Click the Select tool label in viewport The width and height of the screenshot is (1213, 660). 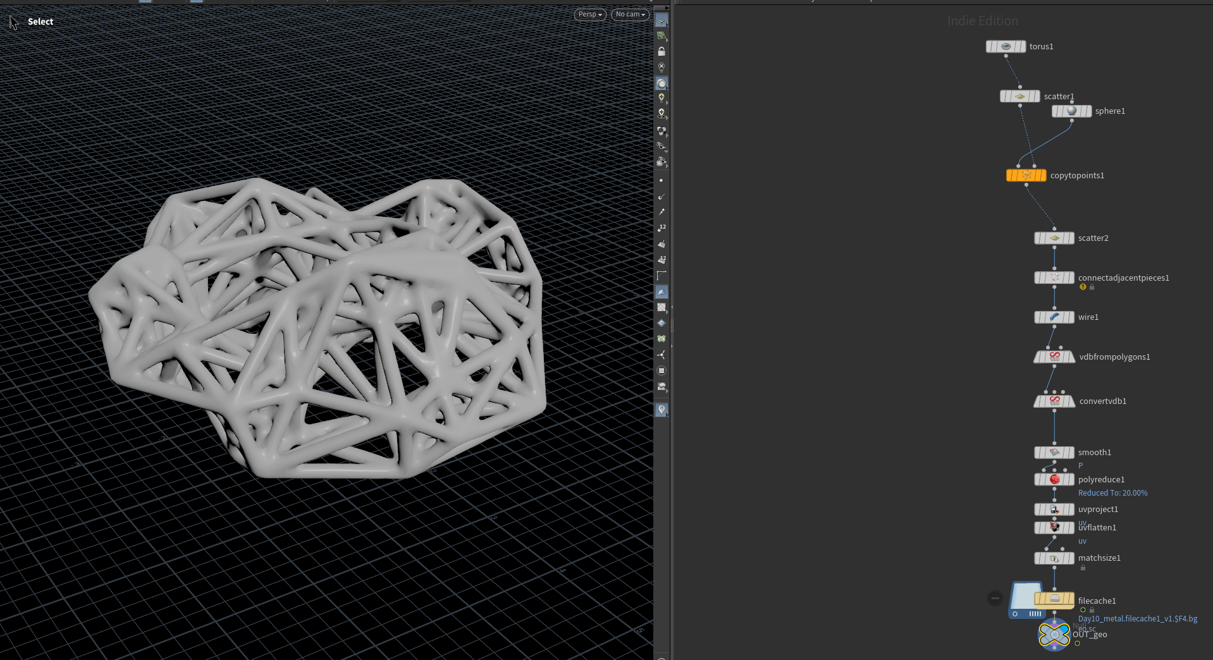[x=40, y=21]
